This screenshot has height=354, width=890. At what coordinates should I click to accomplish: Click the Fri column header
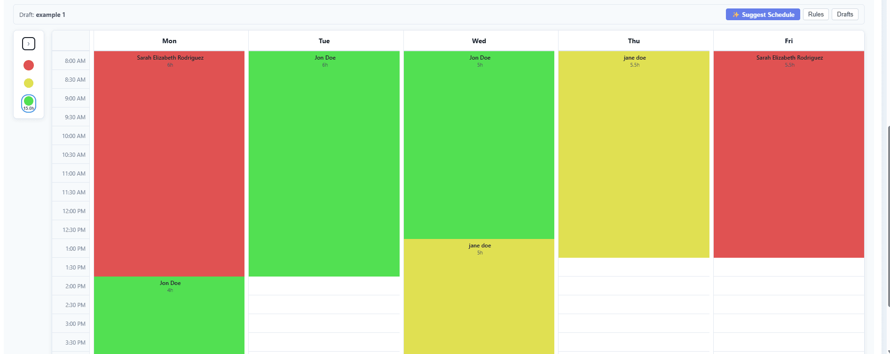[x=789, y=41]
